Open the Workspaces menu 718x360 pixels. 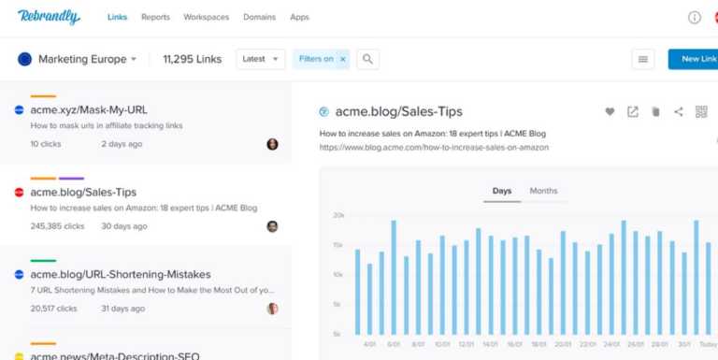click(x=206, y=17)
